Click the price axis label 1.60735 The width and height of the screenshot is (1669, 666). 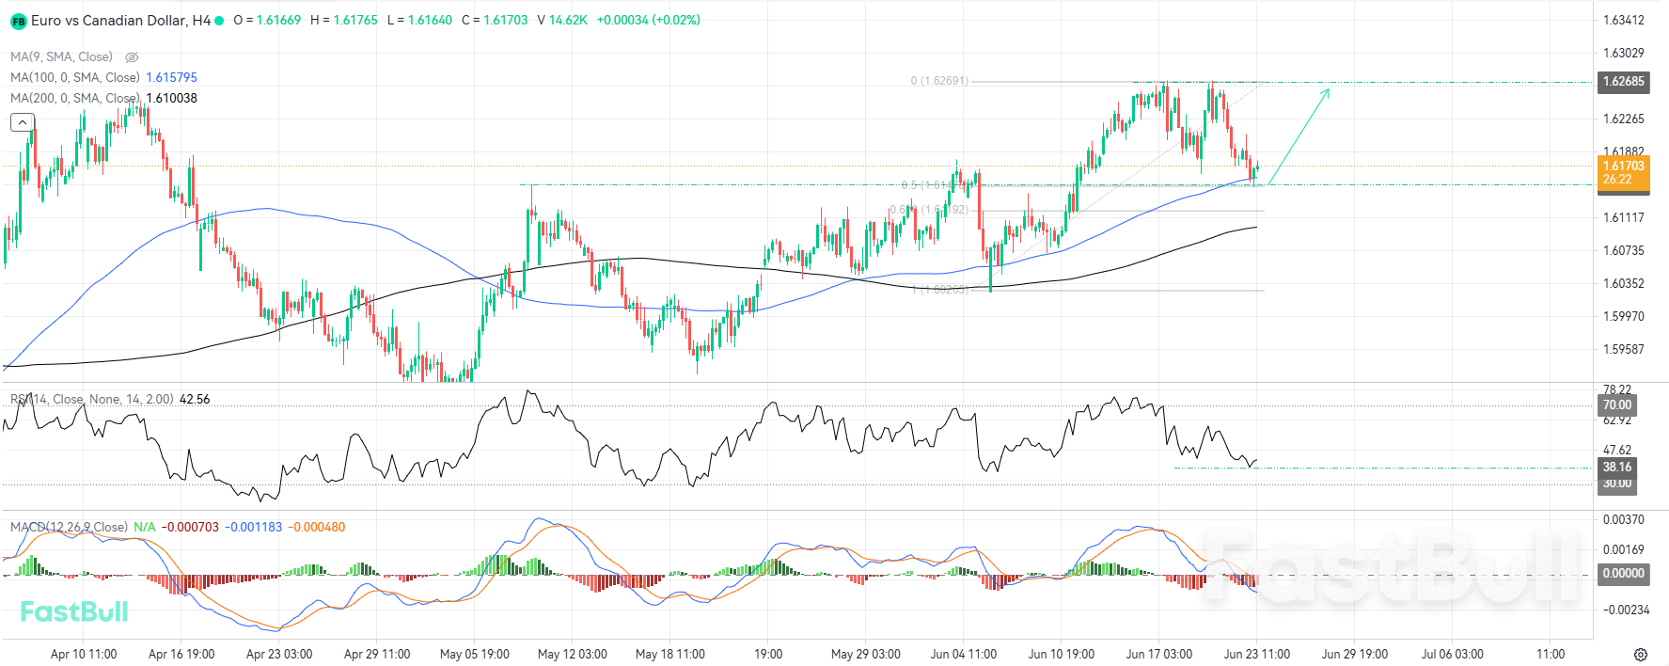point(1624,251)
